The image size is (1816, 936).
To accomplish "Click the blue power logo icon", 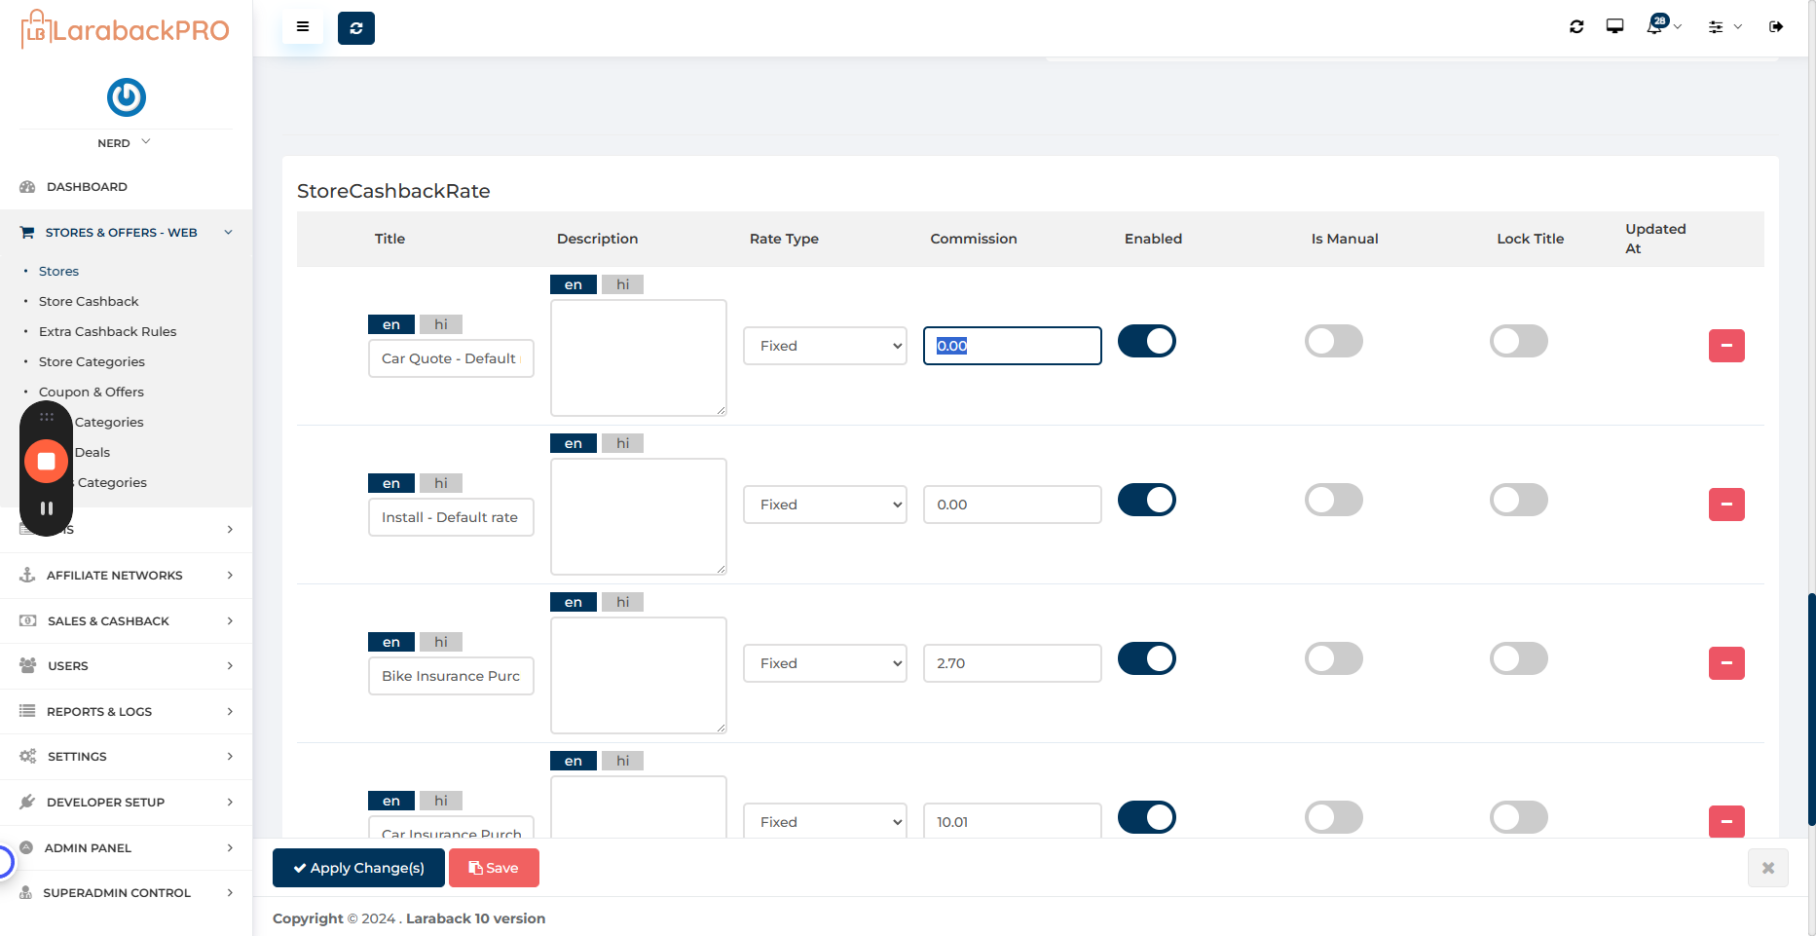I will coord(127,97).
